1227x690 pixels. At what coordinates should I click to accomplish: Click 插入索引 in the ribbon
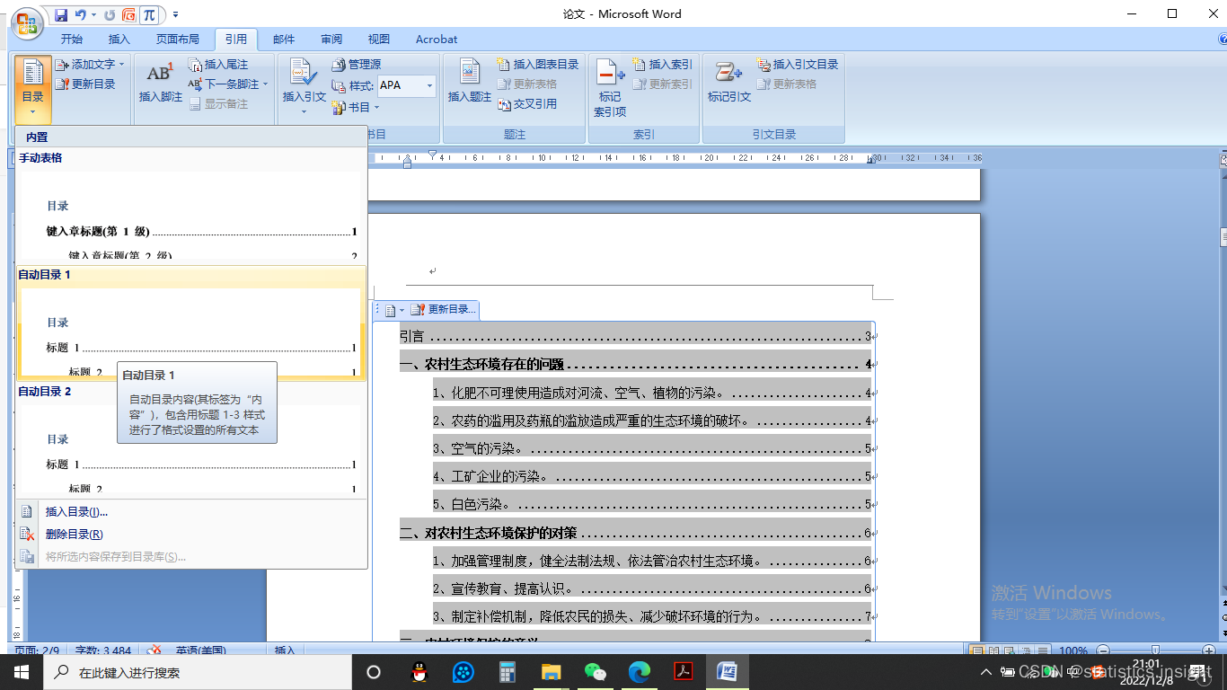[x=663, y=65]
